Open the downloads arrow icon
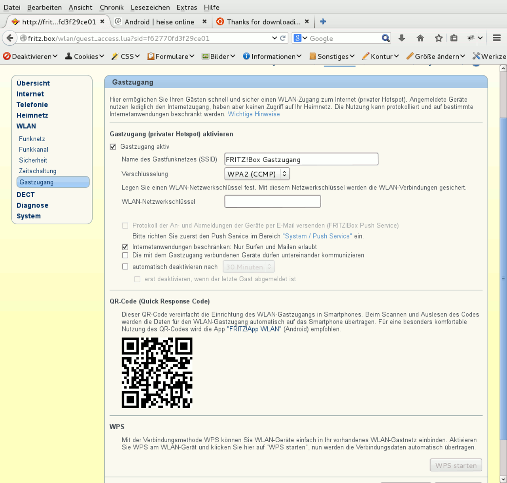 click(x=402, y=38)
